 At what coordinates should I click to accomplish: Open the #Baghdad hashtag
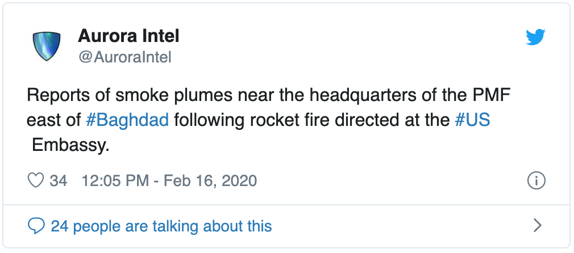pyautogui.click(x=127, y=121)
